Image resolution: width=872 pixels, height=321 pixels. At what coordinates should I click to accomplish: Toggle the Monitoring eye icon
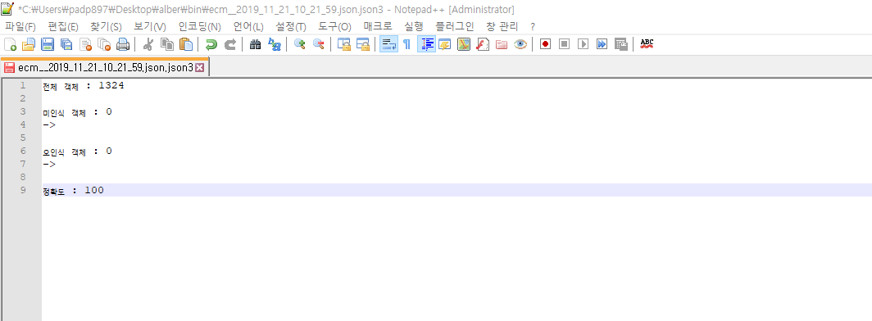[x=520, y=44]
